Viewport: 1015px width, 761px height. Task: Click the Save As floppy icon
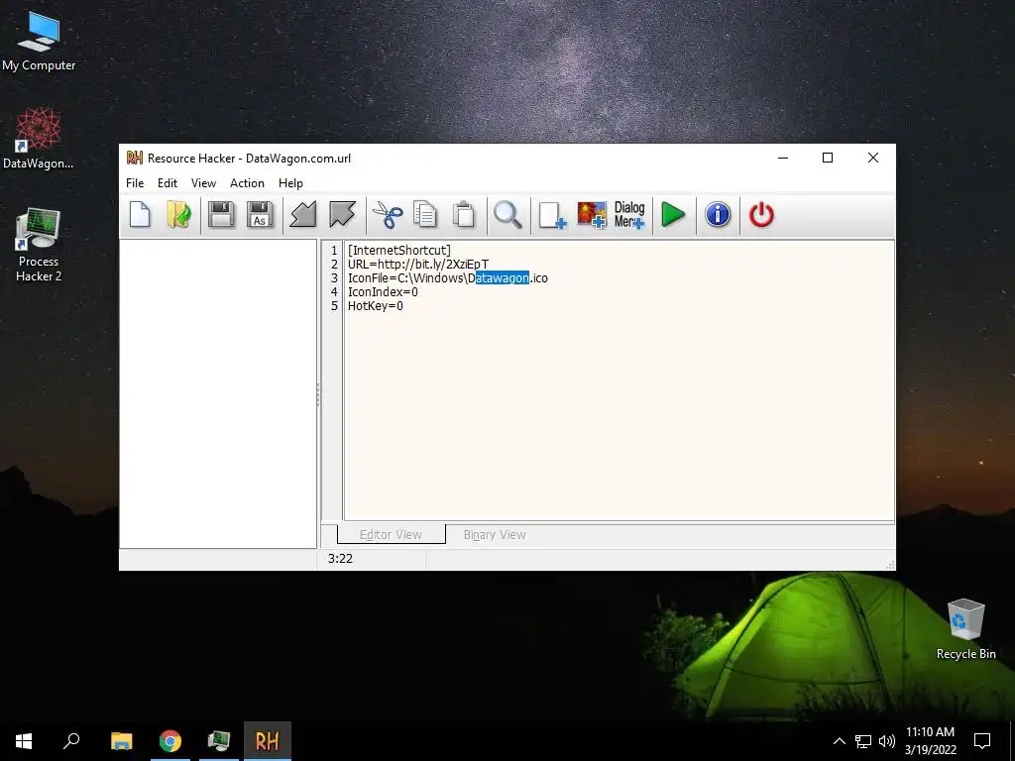point(260,215)
